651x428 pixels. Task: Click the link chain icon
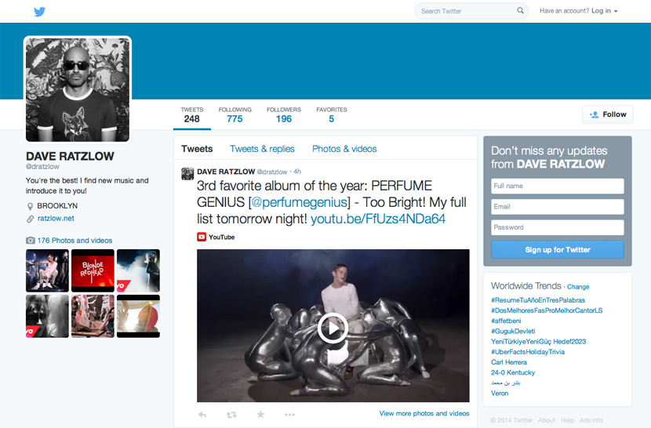pyautogui.click(x=31, y=219)
